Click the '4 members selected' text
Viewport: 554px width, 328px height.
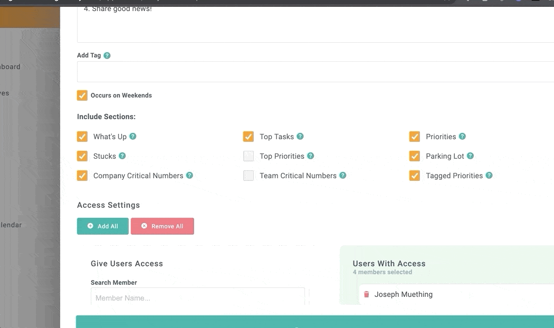(x=383, y=272)
